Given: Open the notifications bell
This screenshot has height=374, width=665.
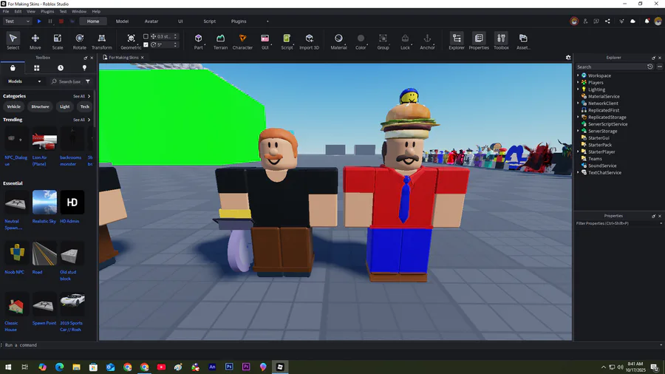Looking at the screenshot, I should [647, 21].
